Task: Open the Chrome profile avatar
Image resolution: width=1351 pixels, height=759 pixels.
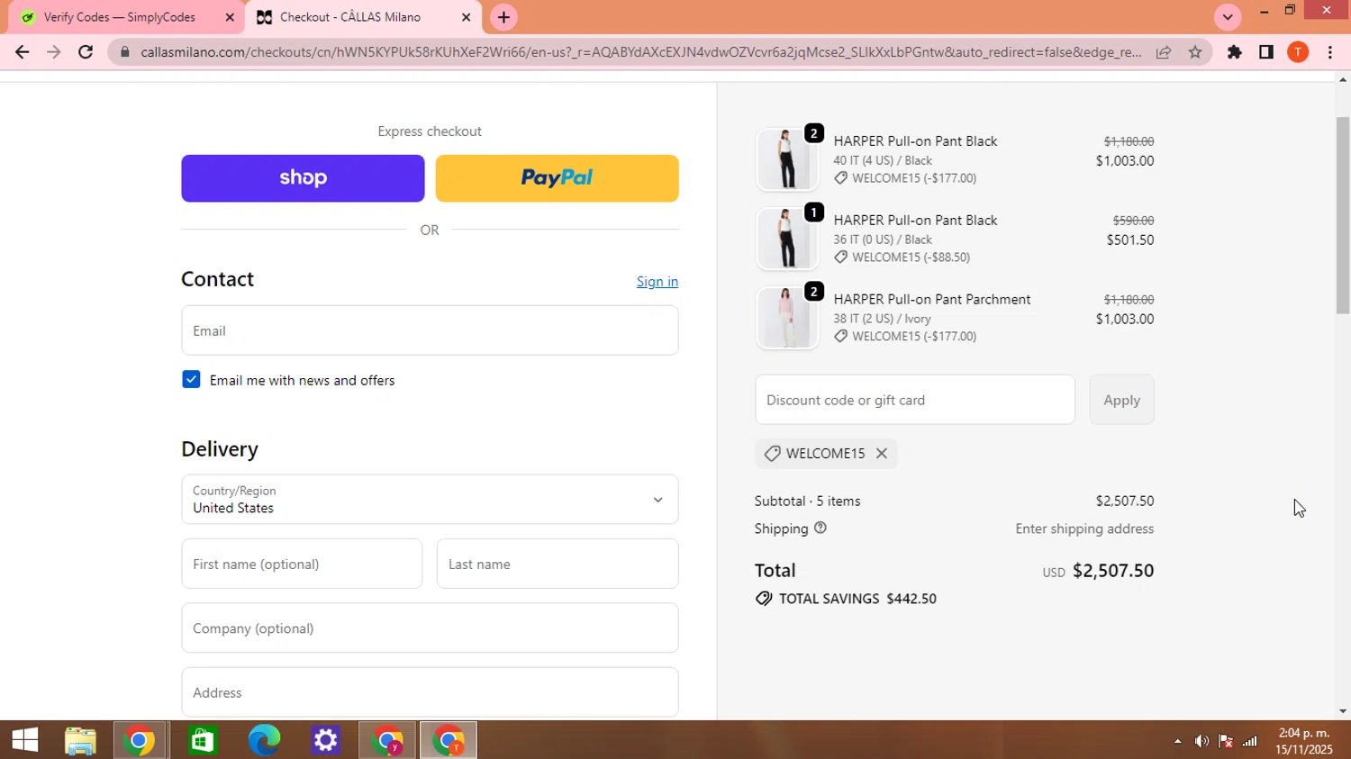Action: point(1298,52)
